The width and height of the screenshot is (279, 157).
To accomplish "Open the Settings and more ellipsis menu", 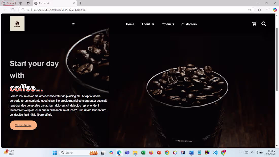I will [267, 10].
